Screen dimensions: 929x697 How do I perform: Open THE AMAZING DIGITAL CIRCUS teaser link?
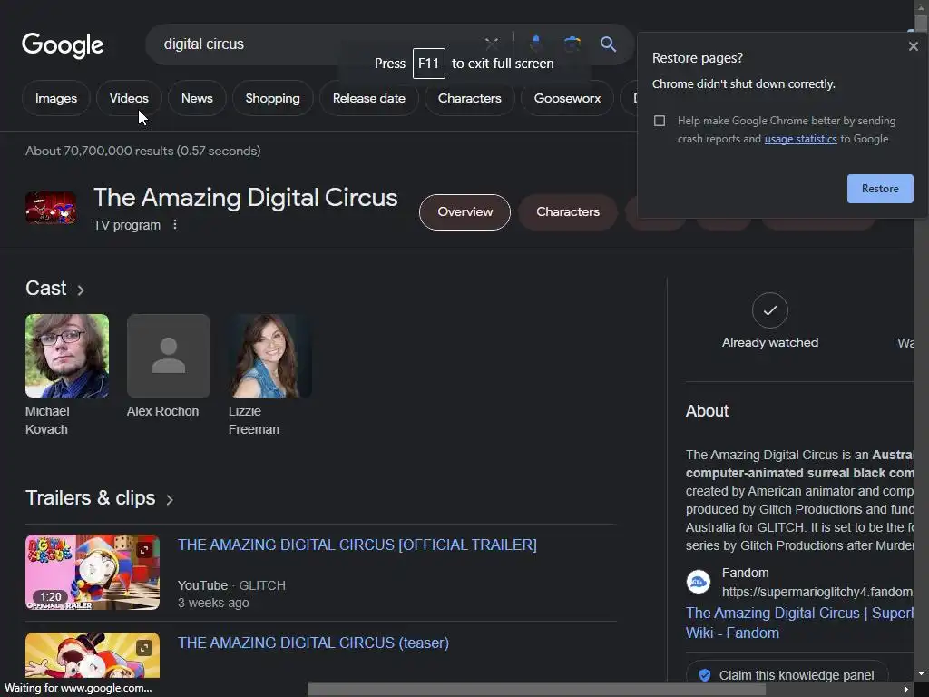click(x=313, y=643)
